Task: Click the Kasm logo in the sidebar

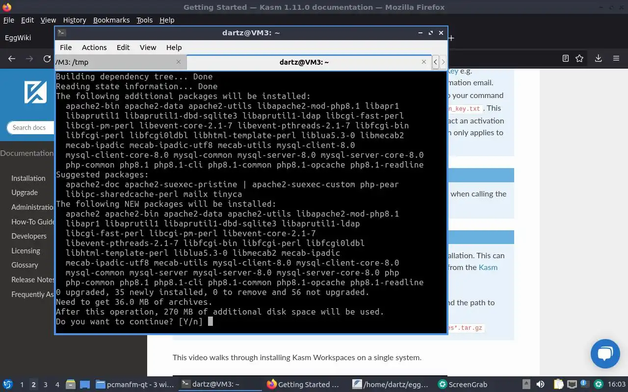Action: (x=35, y=92)
